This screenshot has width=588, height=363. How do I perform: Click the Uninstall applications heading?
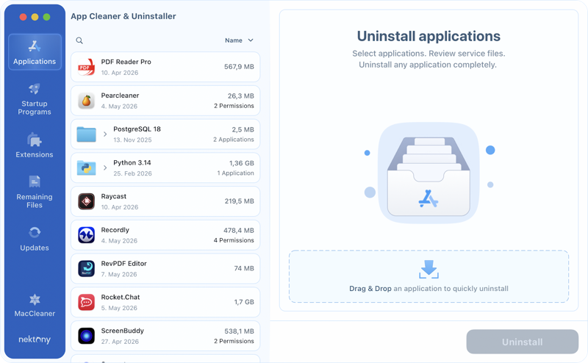tap(429, 36)
